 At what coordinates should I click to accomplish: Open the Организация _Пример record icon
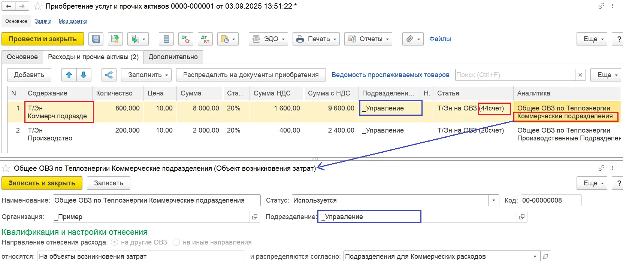coord(255,217)
